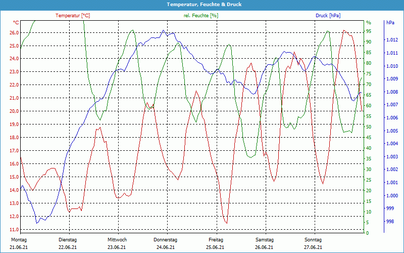404x253 pixels.
Task: Click the "Mittwoch" day label
Action: [x=117, y=240]
